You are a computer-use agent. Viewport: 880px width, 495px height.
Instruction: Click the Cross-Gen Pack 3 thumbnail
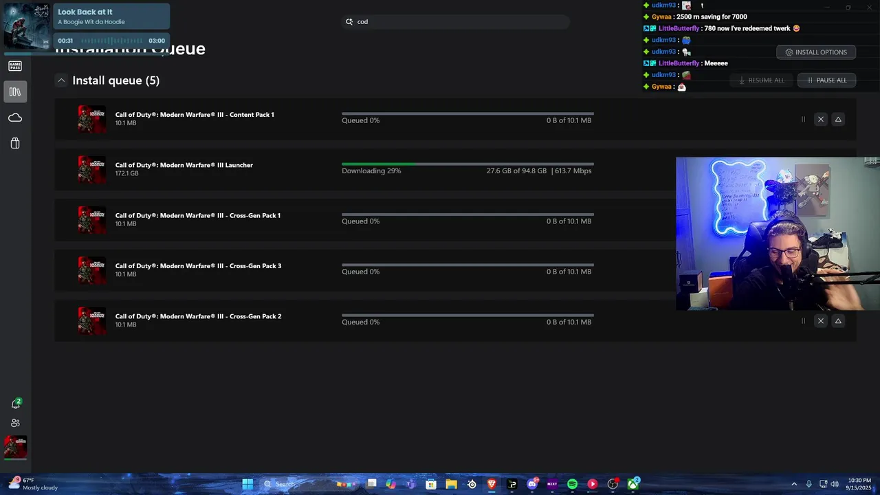tap(91, 270)
